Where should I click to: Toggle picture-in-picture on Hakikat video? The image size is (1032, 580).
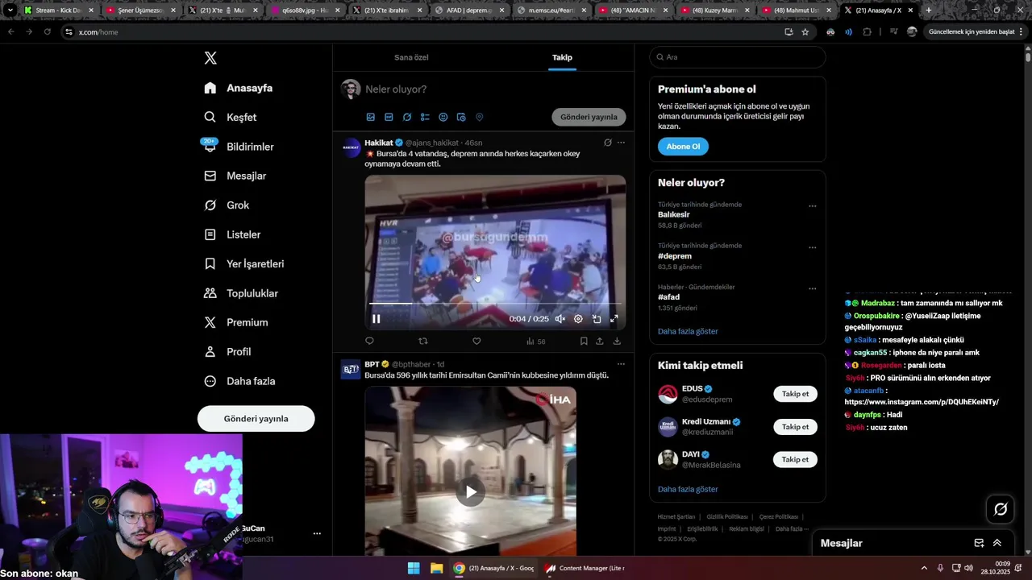coord(597,319)
